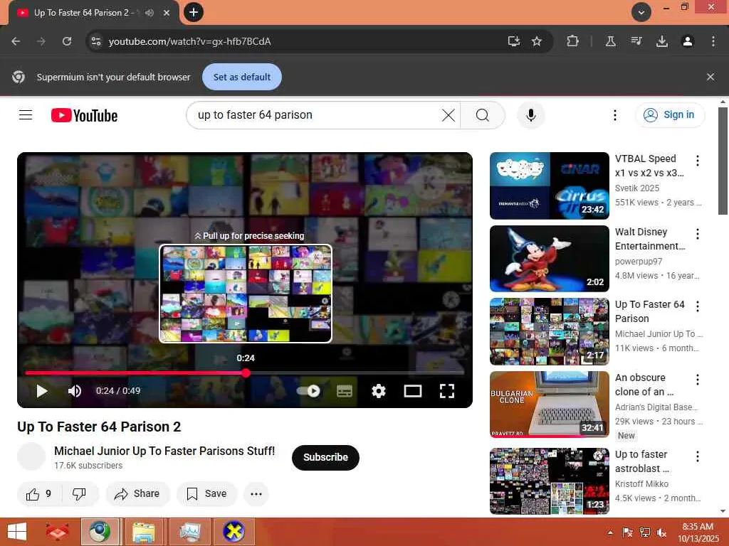Open options menu for Up To Faster 64 Parison

[698, 306]
